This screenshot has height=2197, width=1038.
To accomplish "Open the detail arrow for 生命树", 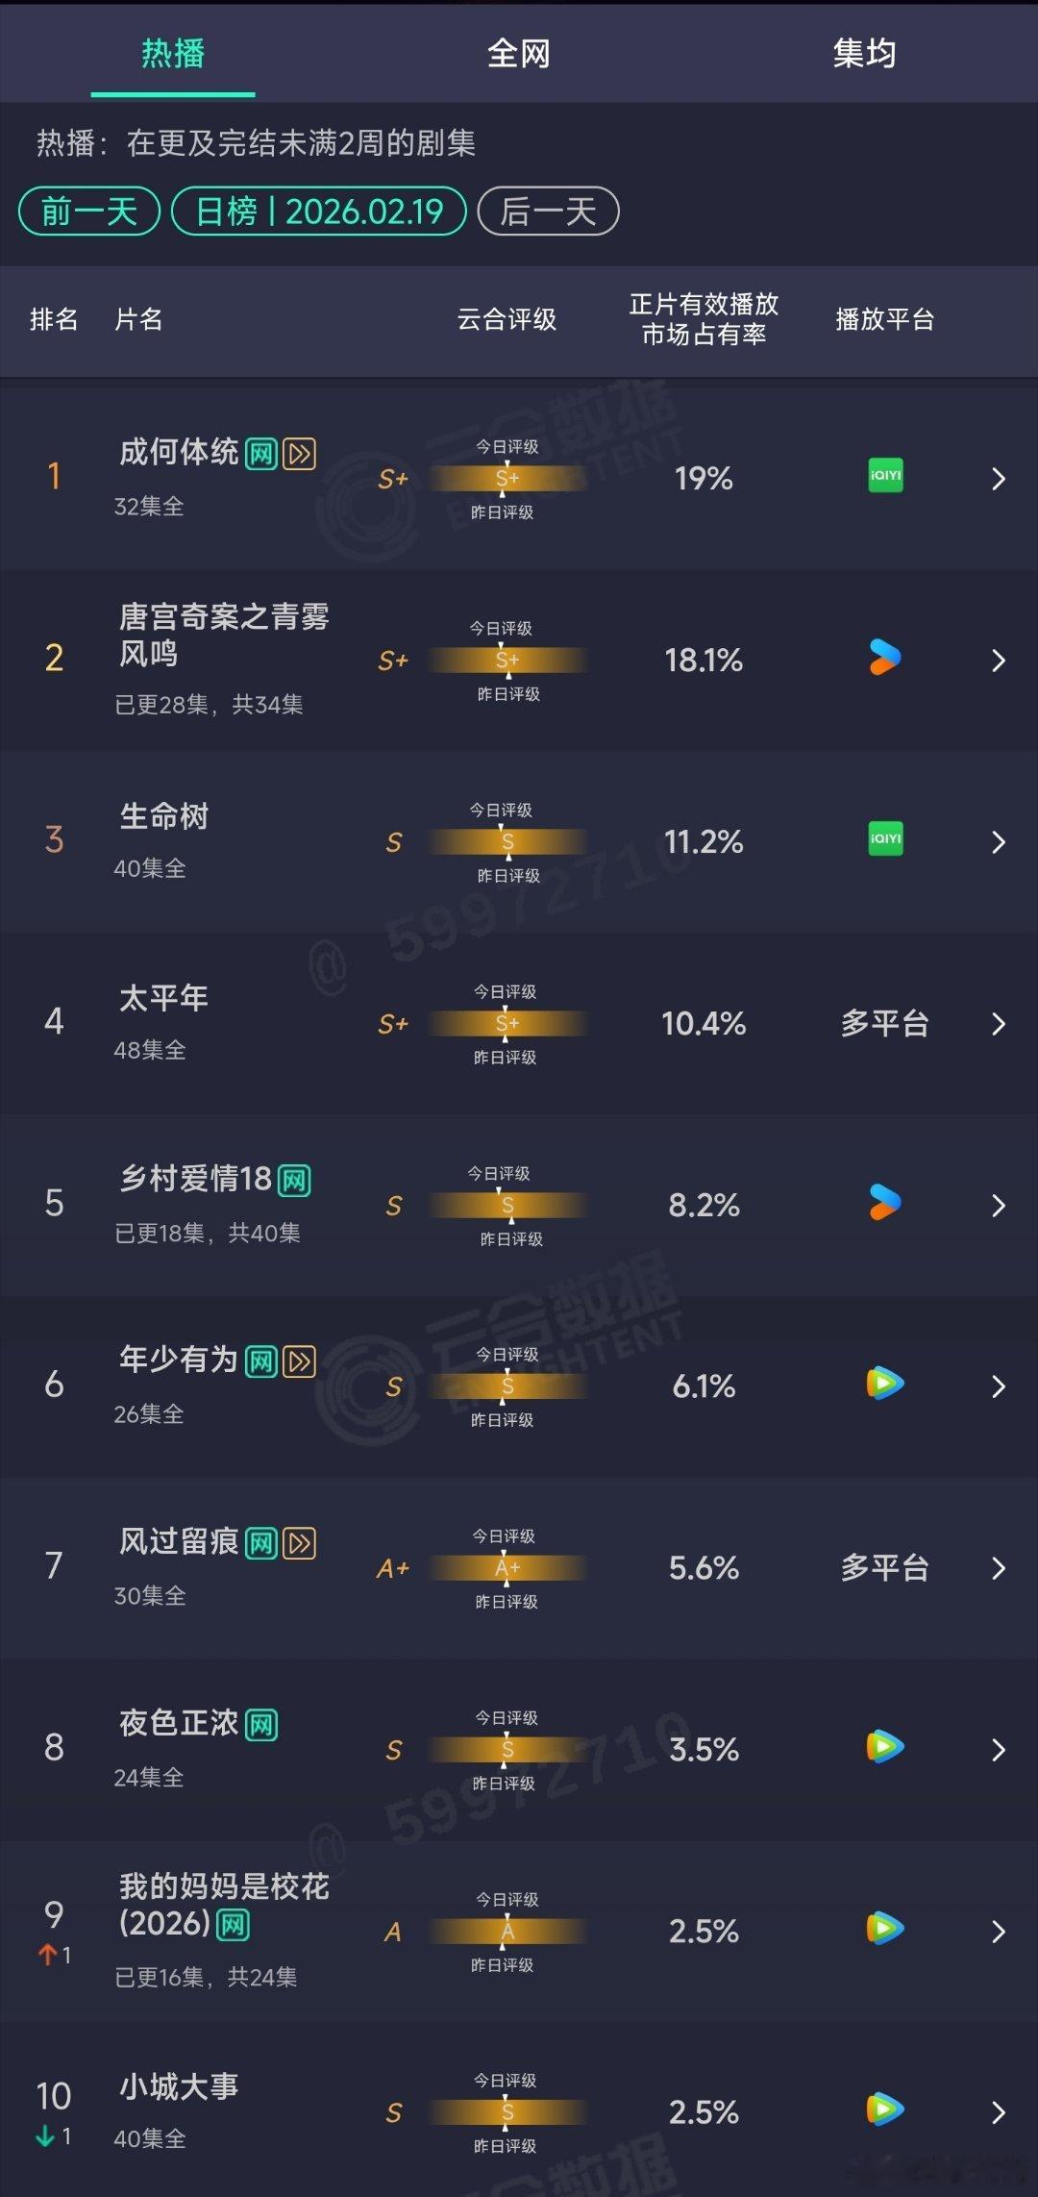I will point(998,841).
